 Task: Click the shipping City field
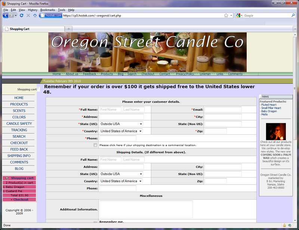coord(223,167)
